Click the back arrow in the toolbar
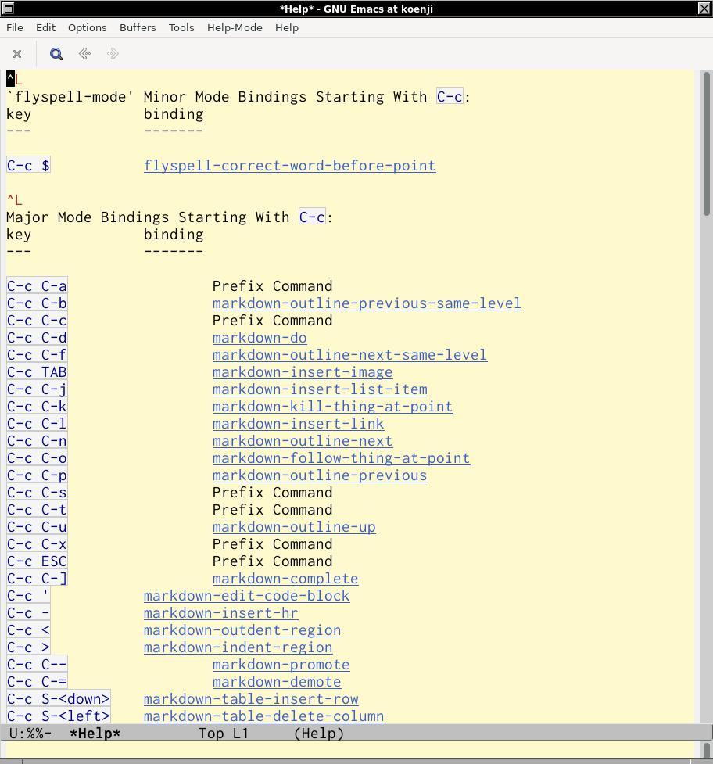 pos(84,54)
